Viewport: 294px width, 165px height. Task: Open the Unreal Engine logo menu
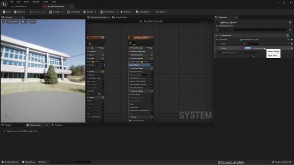point(4,4)
